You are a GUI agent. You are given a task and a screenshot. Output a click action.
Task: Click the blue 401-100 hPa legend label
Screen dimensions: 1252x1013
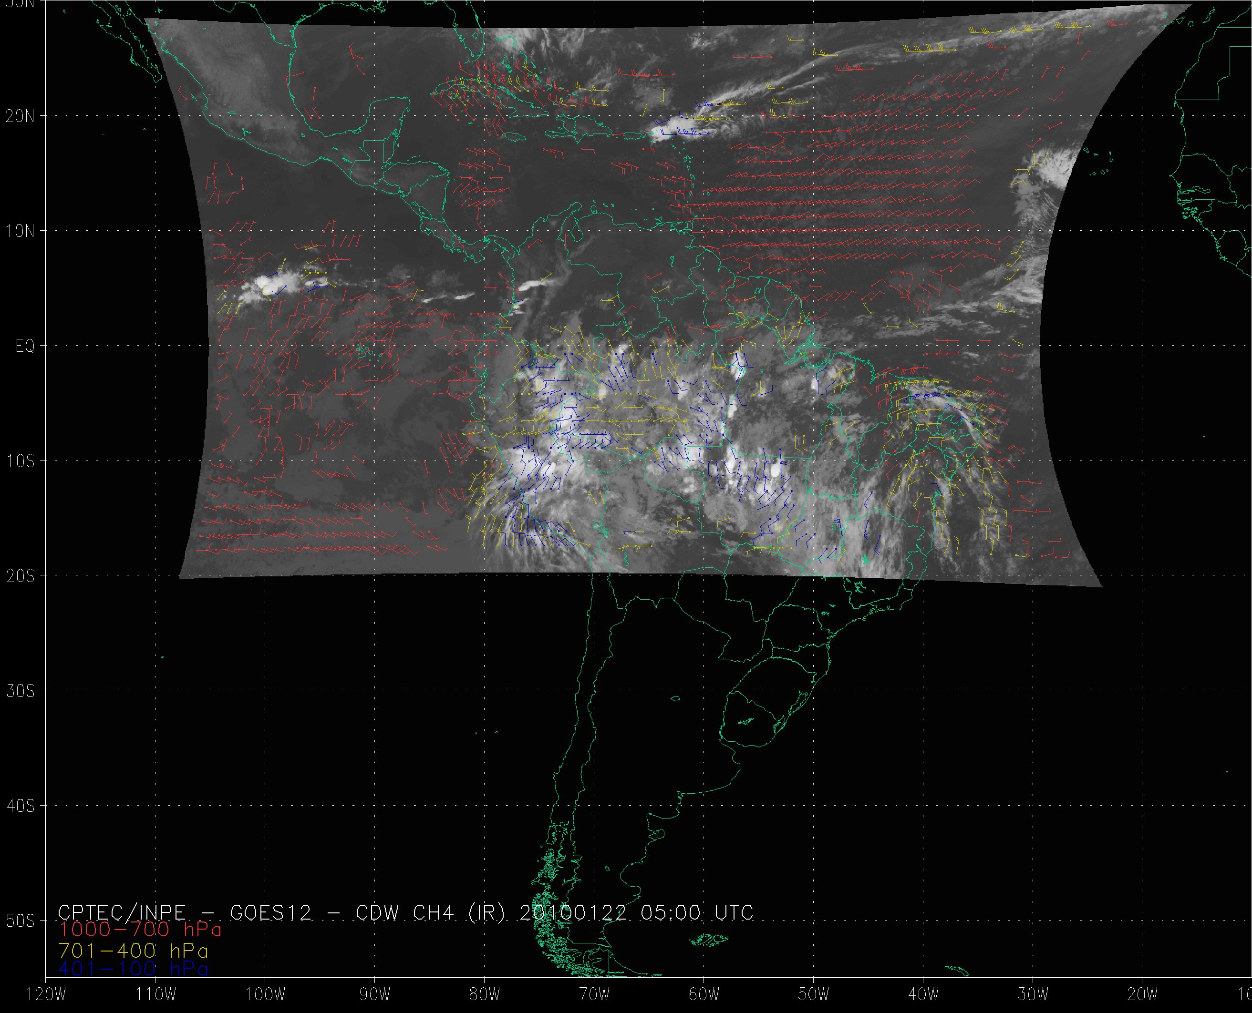click(133, 969)
